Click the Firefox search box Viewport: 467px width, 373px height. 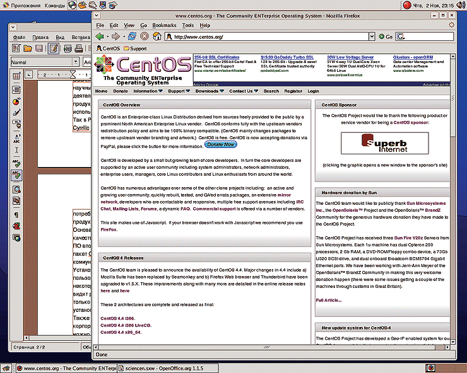[425, 37]
